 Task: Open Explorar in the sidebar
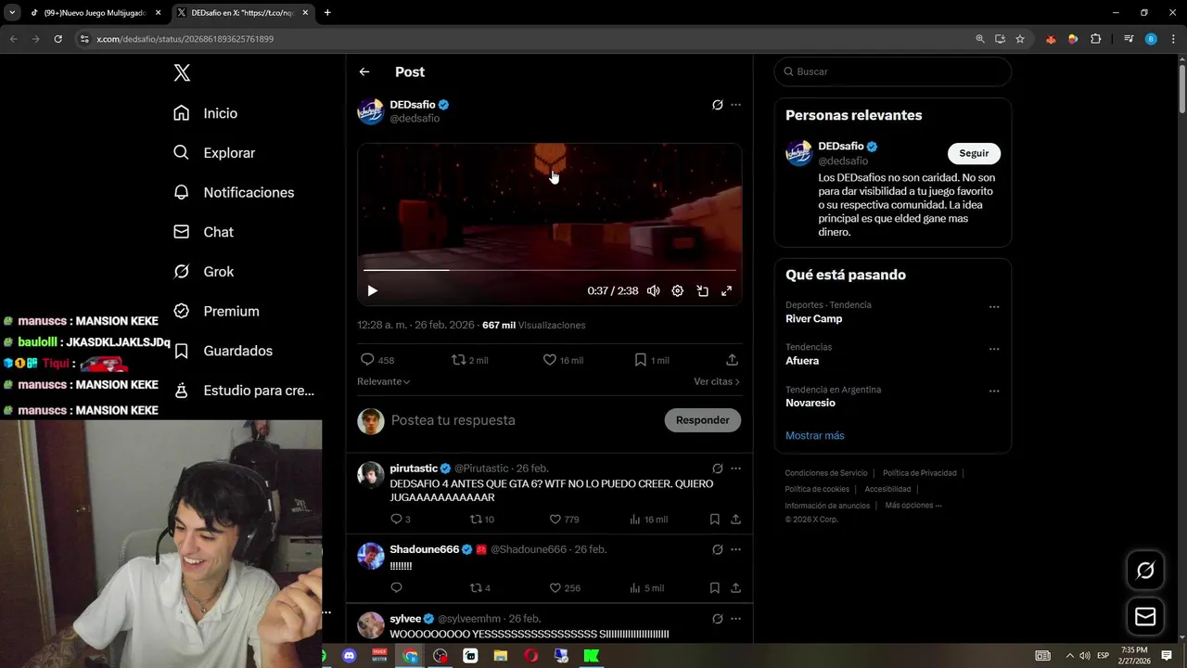(213, 153)
